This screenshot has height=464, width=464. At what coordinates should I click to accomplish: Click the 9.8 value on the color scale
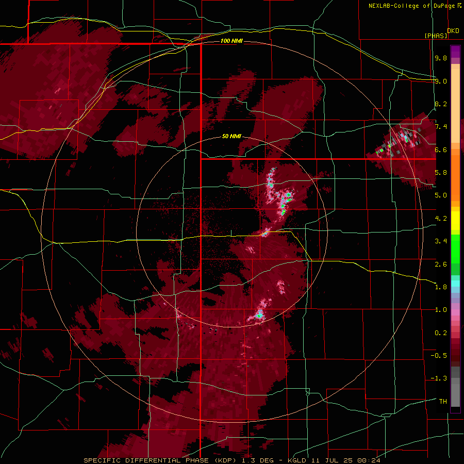click(x=441, y=58)
